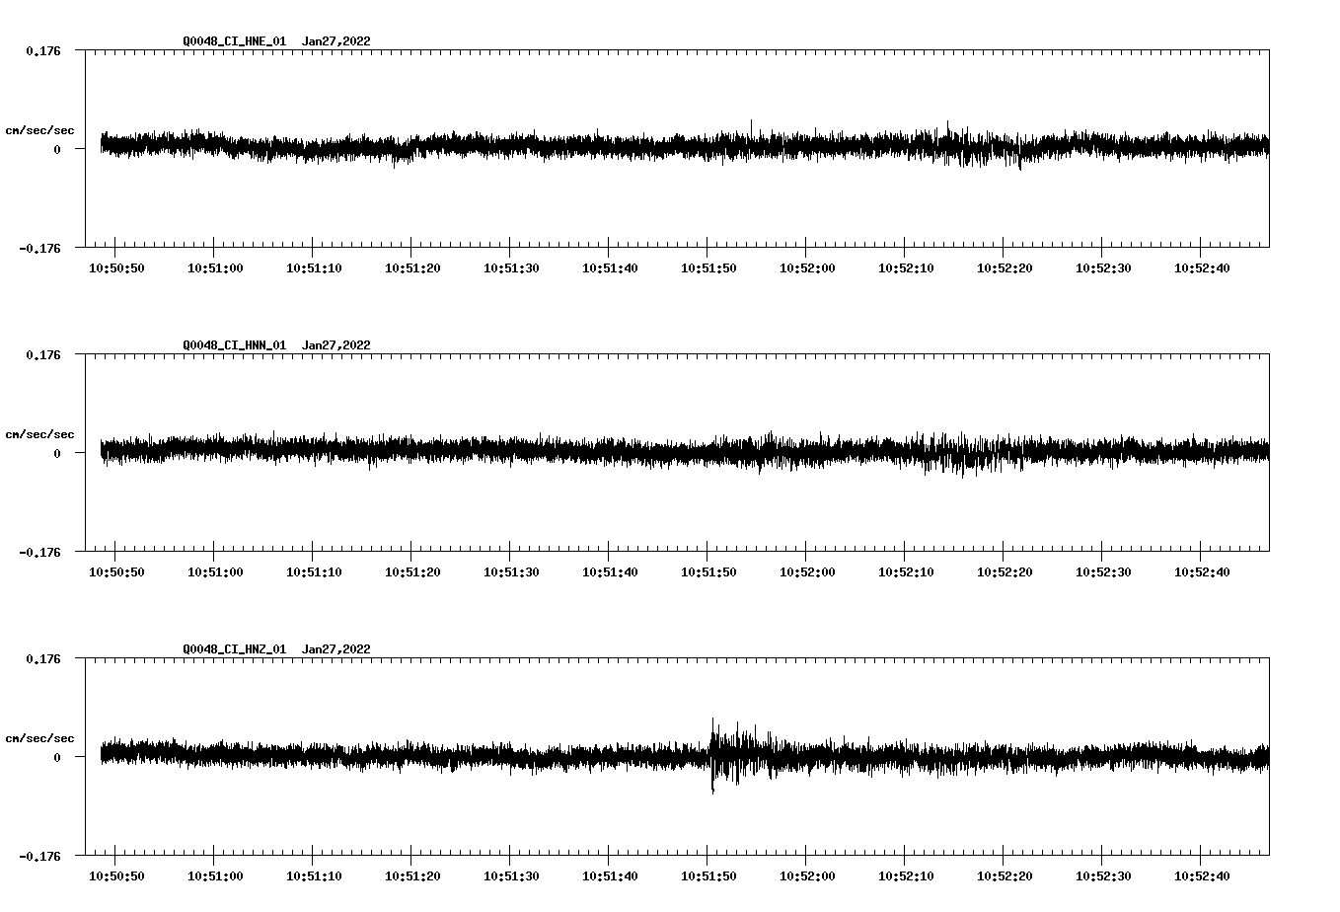The height and width of the screenshot is (912, 1340).
Task: Click the 10:52:30 label under the HNZ plot
Action: tap(1103, 876)
